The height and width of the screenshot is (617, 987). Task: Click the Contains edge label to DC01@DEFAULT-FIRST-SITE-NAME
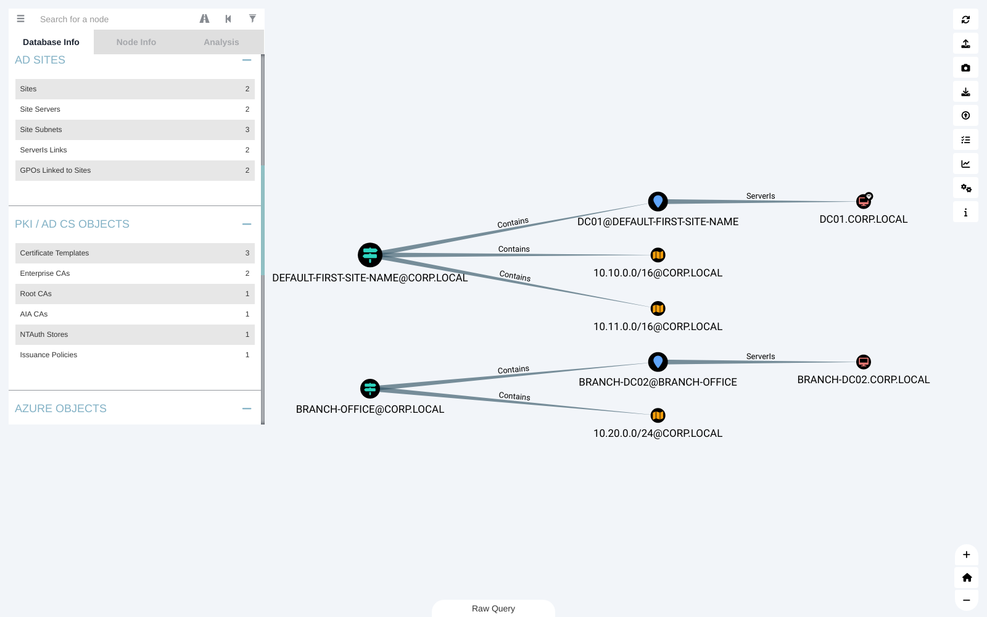point(513,222)
